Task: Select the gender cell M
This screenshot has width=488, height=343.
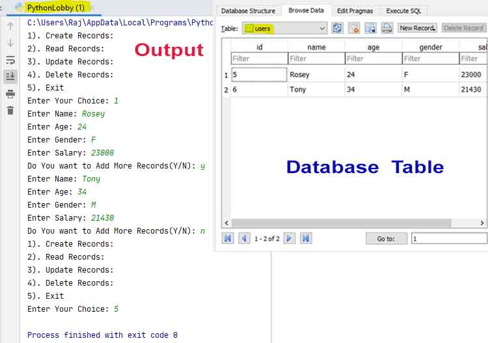Action: pos(431,90)
